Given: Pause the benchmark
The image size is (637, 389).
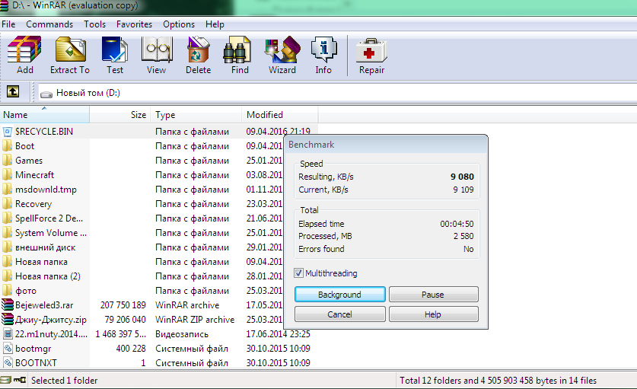Looking at the screenshot, I should pos(433,295).
